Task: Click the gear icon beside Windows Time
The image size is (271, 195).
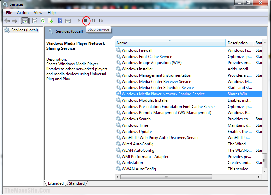Action: [119, 125]
